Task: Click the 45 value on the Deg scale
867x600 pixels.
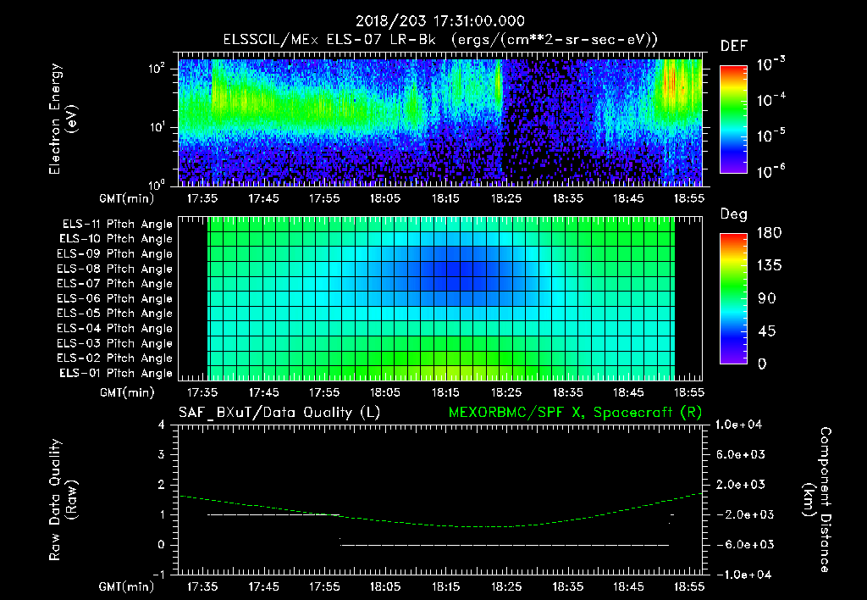Action: click(x=767, y=331)
